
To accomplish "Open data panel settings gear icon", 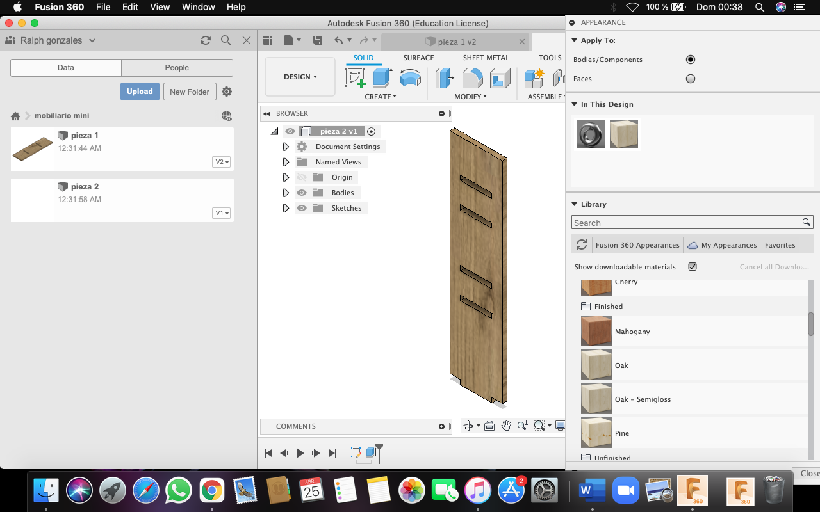I will (x=227, y=92).
